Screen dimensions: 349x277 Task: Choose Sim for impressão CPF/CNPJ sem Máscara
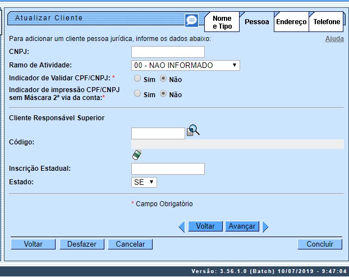[137, 94]
